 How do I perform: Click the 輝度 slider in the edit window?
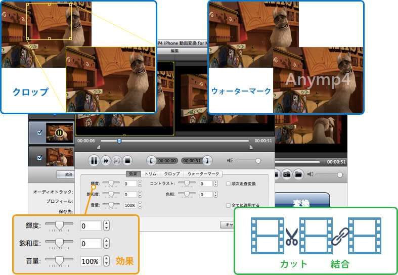[x=111, y=184]
